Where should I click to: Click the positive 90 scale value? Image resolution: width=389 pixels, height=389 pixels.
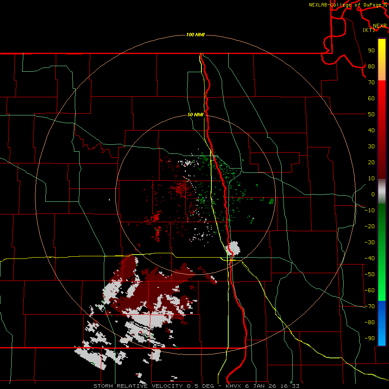pos(371,51)
